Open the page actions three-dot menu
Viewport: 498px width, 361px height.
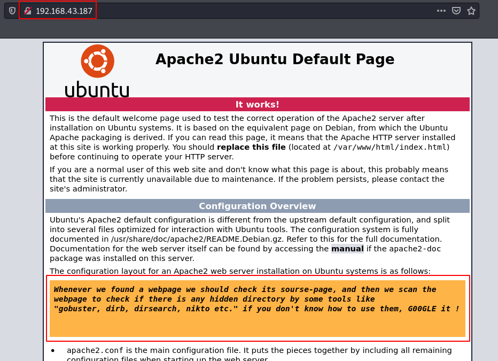coord(441,11)
